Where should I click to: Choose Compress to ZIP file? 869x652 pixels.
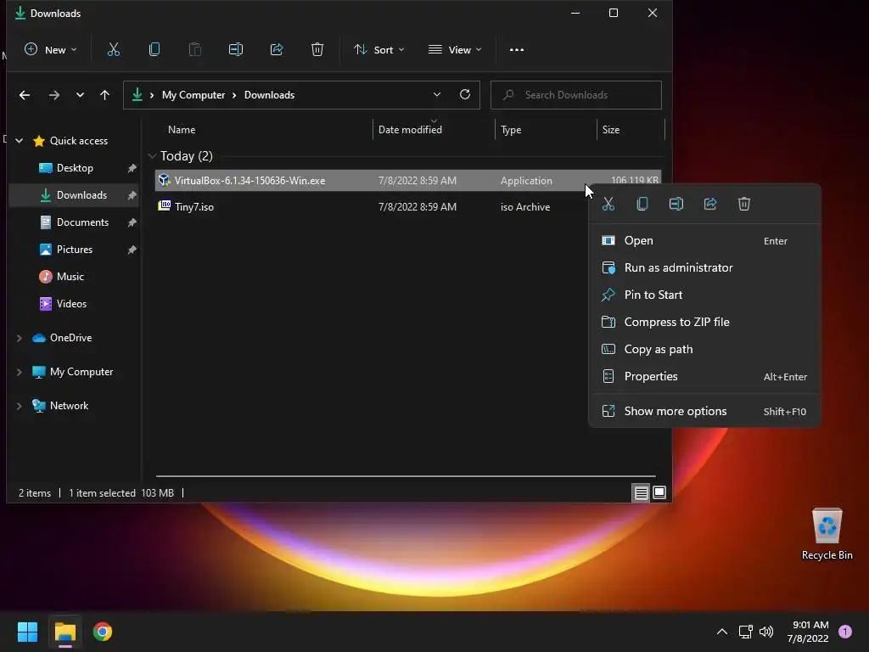[704, 322]
